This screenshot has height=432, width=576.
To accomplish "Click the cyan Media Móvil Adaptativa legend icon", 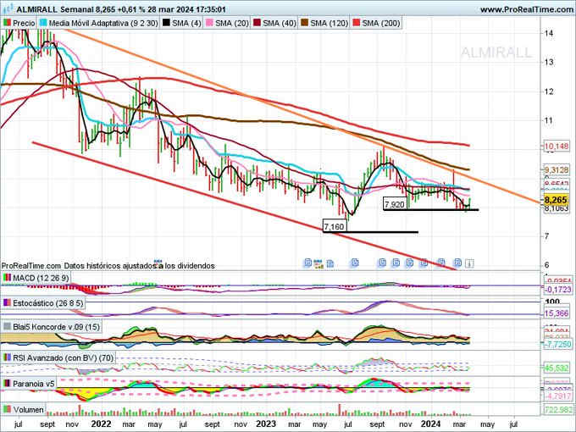I will tap(43, 23).
